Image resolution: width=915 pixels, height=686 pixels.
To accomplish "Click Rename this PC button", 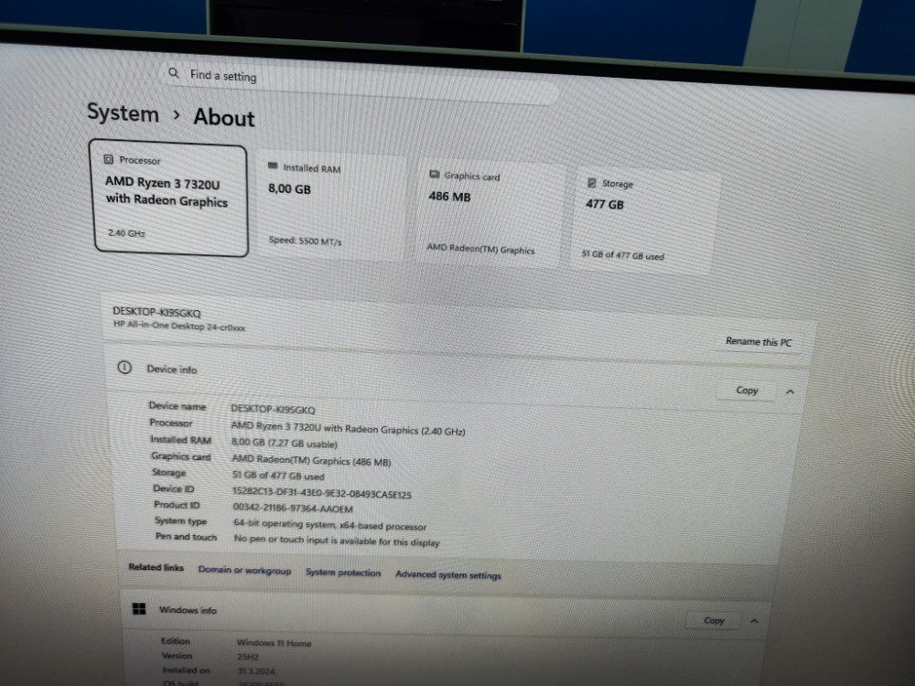I will [759, 341].
